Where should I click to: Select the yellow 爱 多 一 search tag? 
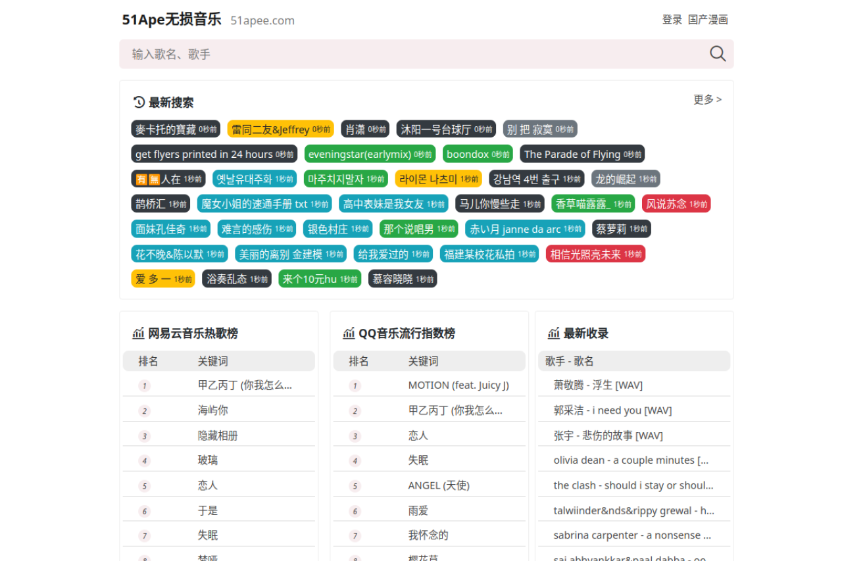pos(163,279)
